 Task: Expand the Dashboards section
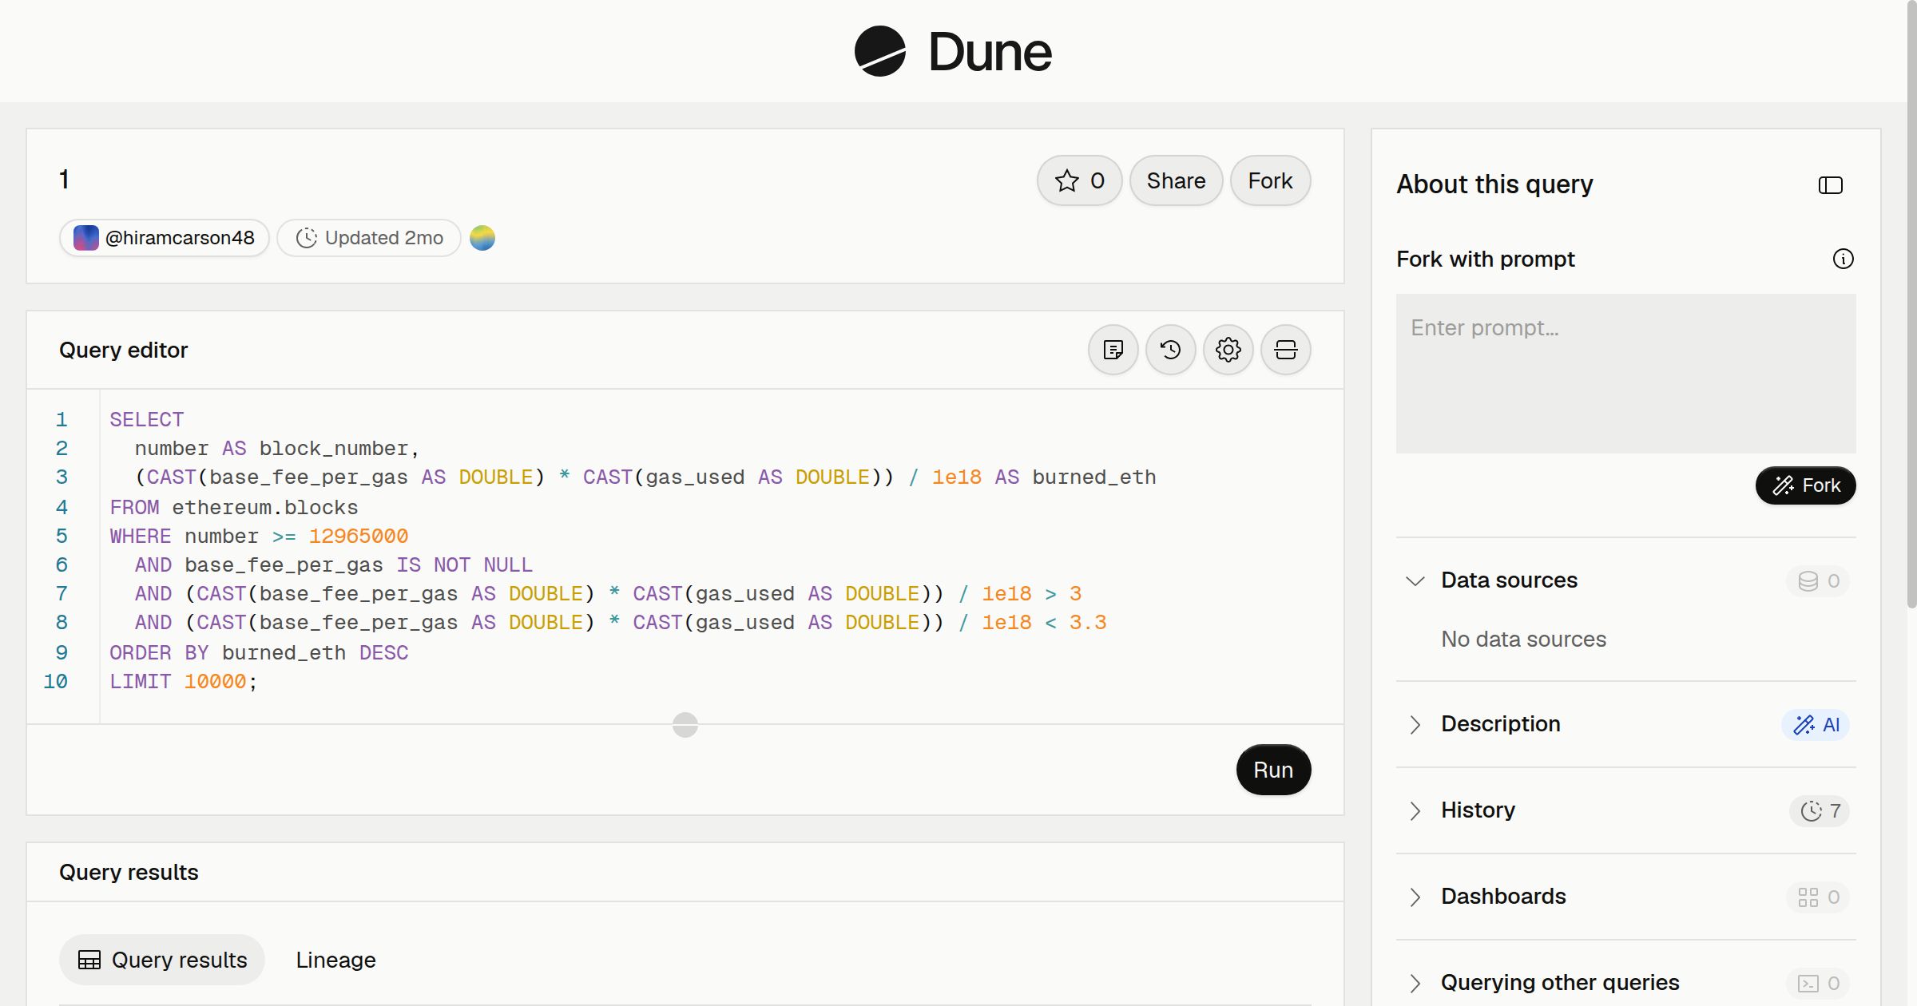(x=1415, y=897)
